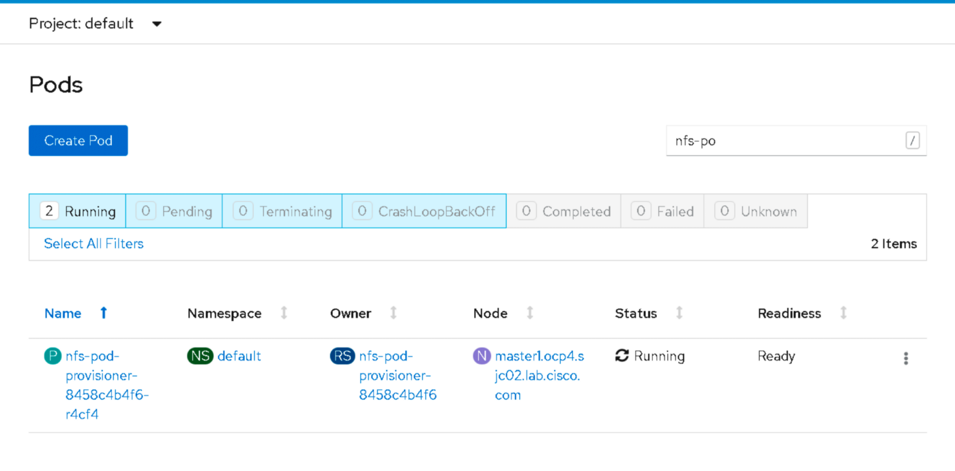Image resolution: width=955 pixels, height=471 pixels.
Task: Click the Name column sort arrow
Action: [104, 313]
